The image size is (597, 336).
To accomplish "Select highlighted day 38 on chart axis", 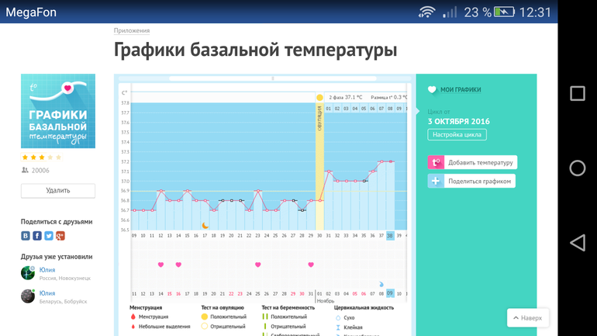I will 391,236.
